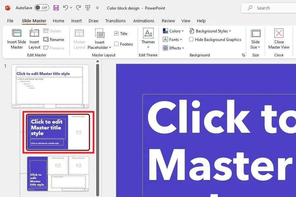Expand the Slide Size dropdown chevron
Viewport: 296px width, 197px height.
[259, 47]
